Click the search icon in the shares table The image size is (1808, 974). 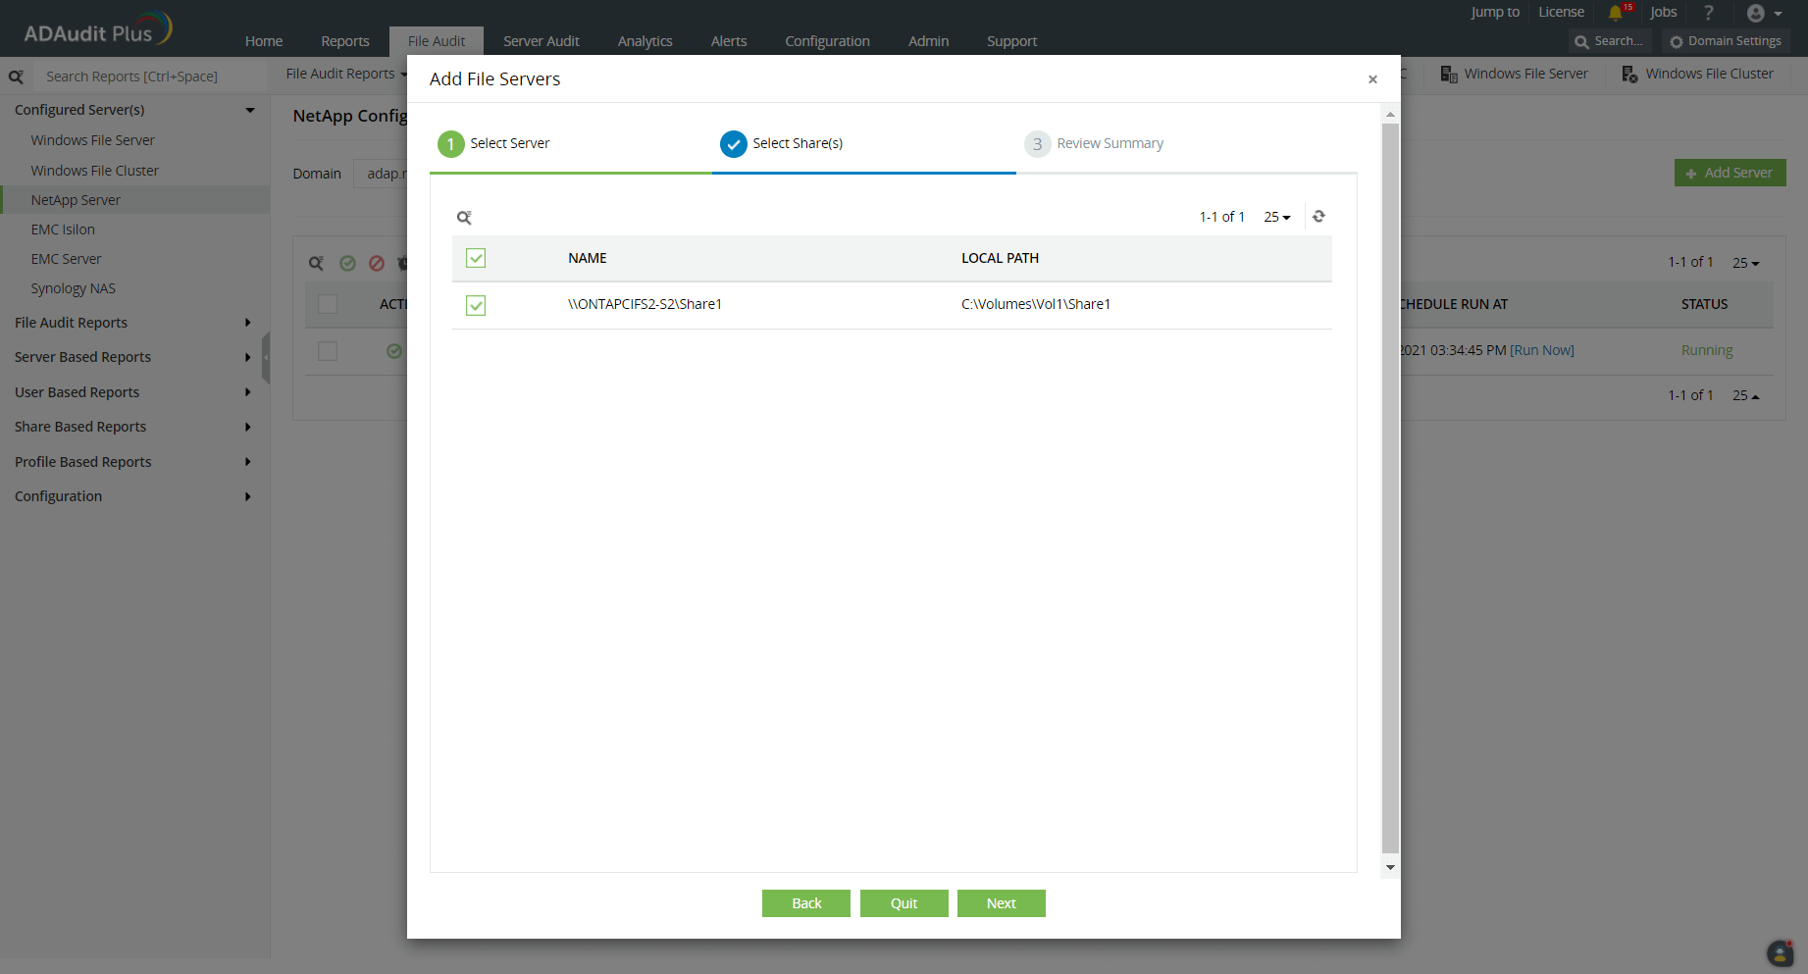(x=464, y=218)
